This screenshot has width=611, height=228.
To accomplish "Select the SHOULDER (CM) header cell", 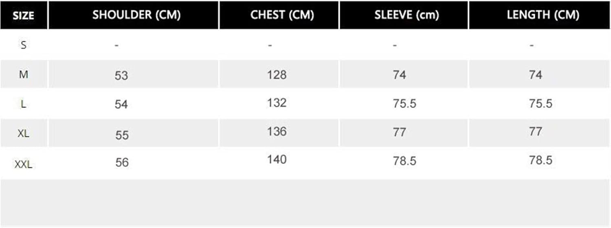I will [136, 15].
